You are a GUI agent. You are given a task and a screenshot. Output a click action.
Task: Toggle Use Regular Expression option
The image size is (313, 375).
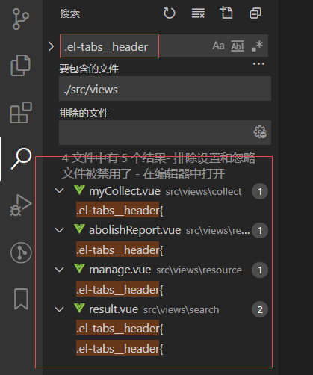pyautogui.click(x=257, y=46)
